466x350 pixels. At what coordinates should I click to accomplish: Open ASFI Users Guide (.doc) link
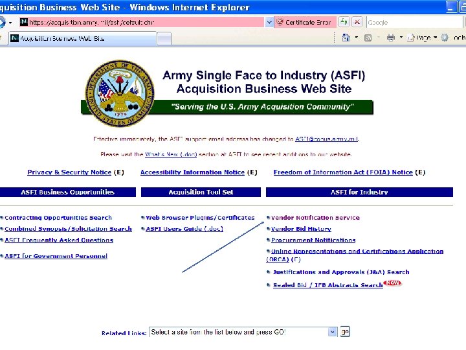point(184,229)
